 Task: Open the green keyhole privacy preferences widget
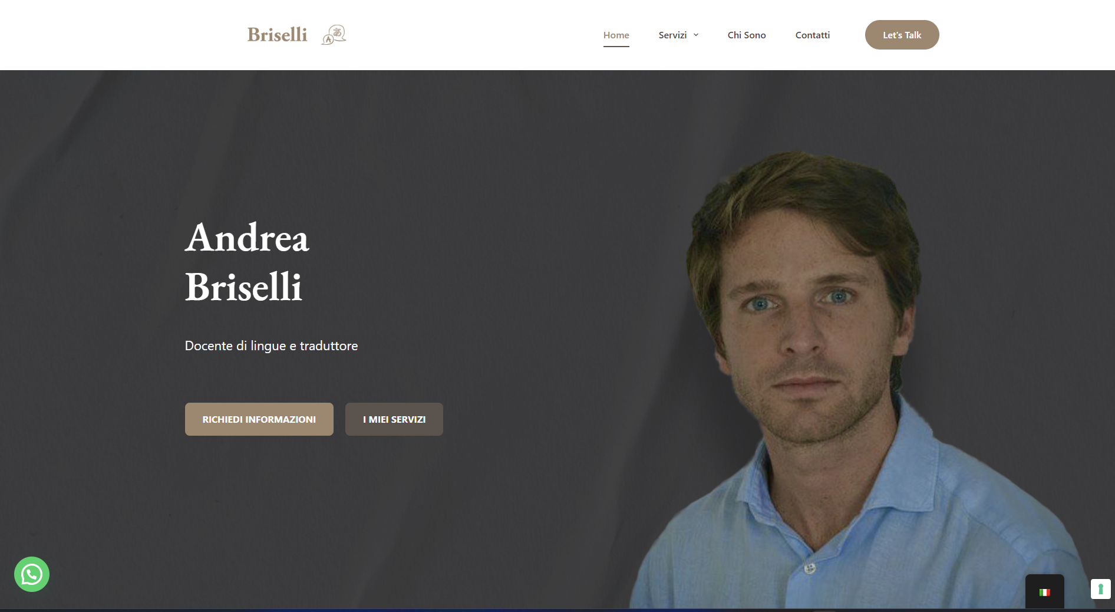tap(1100, 589)
